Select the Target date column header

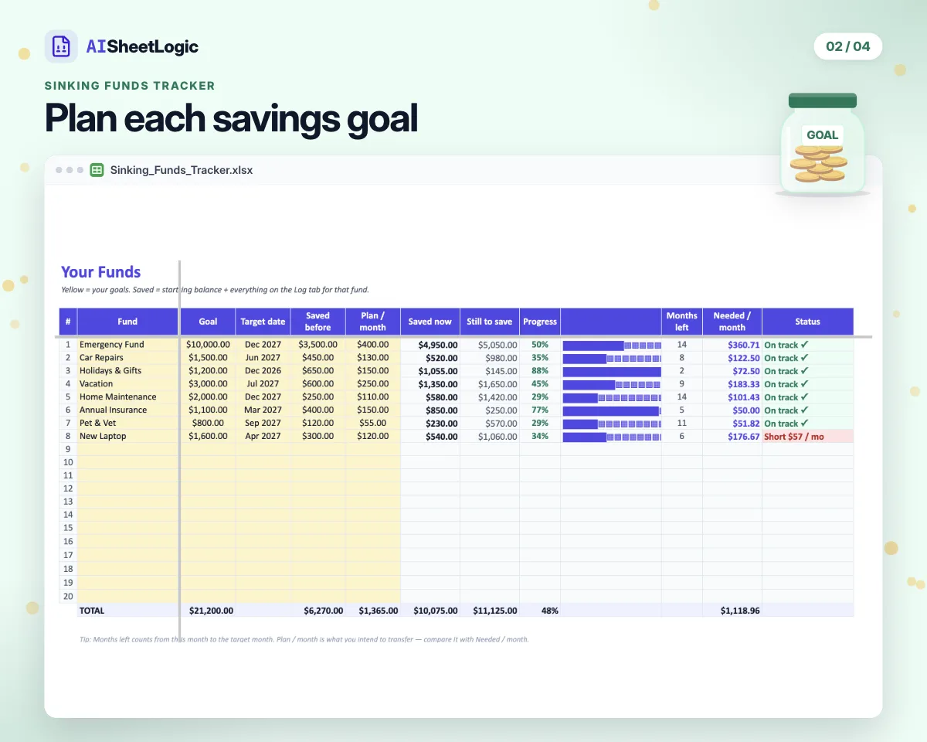coord(263,322)
